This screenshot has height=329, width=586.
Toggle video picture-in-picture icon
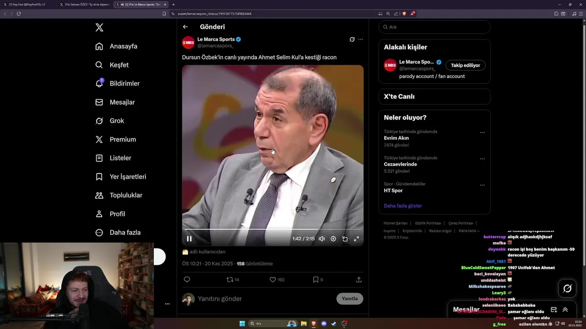tap(345, 239)
